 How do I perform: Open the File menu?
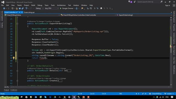click(x=2, y=5)
